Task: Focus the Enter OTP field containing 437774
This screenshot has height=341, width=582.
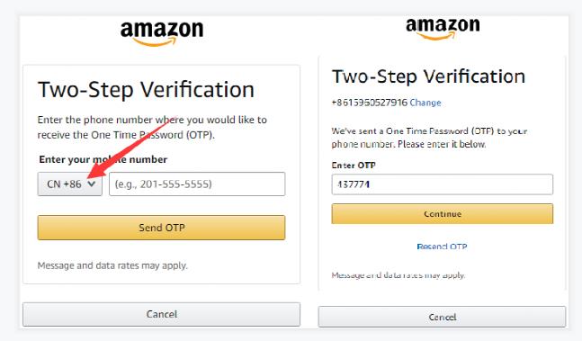Action: [x=442, y=184]
